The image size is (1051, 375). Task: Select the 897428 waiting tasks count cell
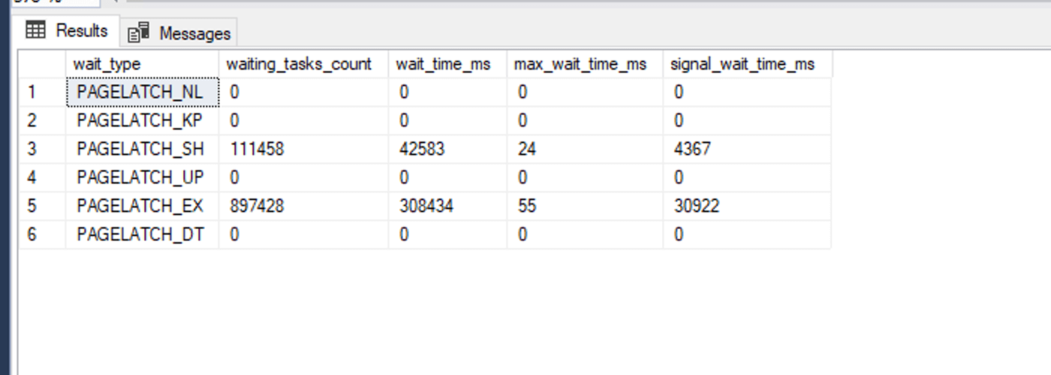[x=303, y=206]
